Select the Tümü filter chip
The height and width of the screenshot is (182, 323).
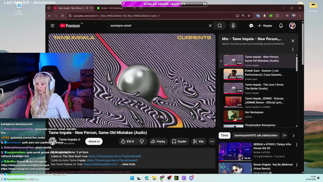tap(225, 135)
